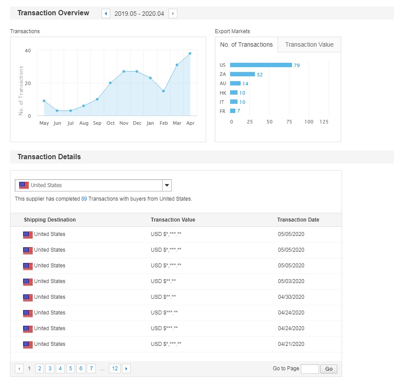Click previous page arrow in pagination
This screenshot has height=379, width=394.
tap(19, 369)
